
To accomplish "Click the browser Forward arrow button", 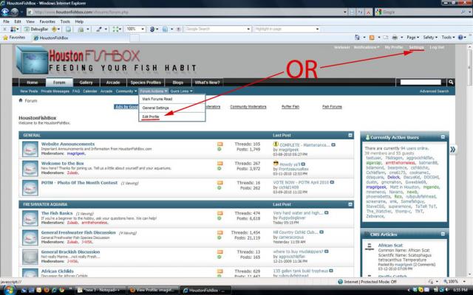I will coord(15,12).
